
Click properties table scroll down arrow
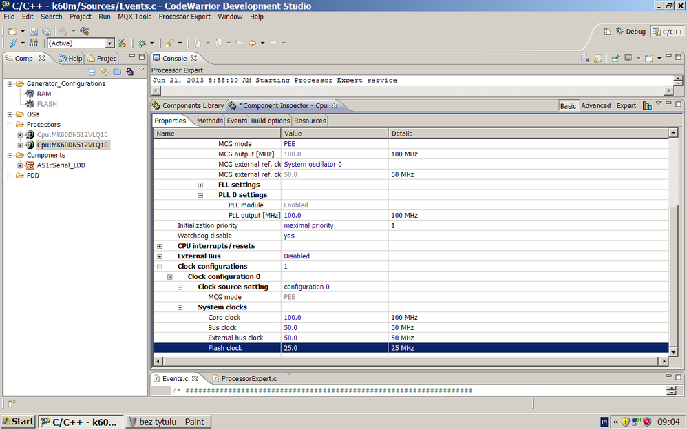[x=673, y=351]
